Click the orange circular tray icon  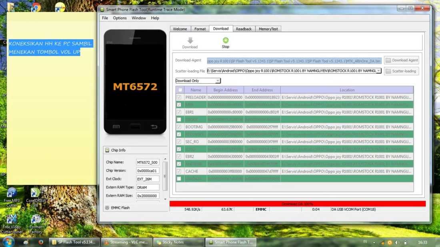tap(390, 243)
